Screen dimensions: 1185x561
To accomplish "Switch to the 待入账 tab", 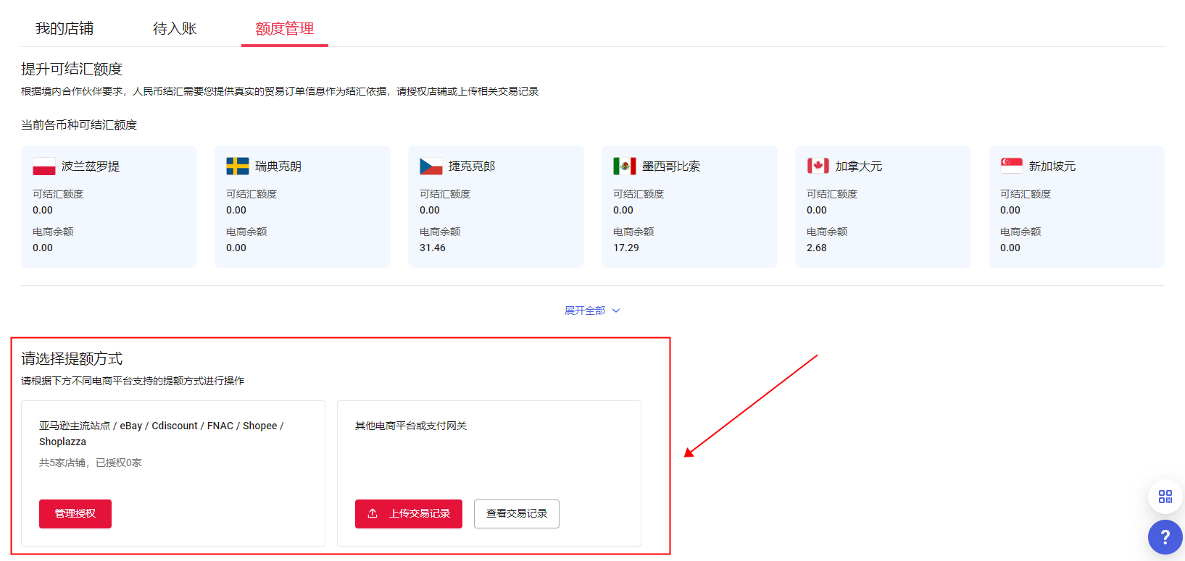I will [175, 28].
